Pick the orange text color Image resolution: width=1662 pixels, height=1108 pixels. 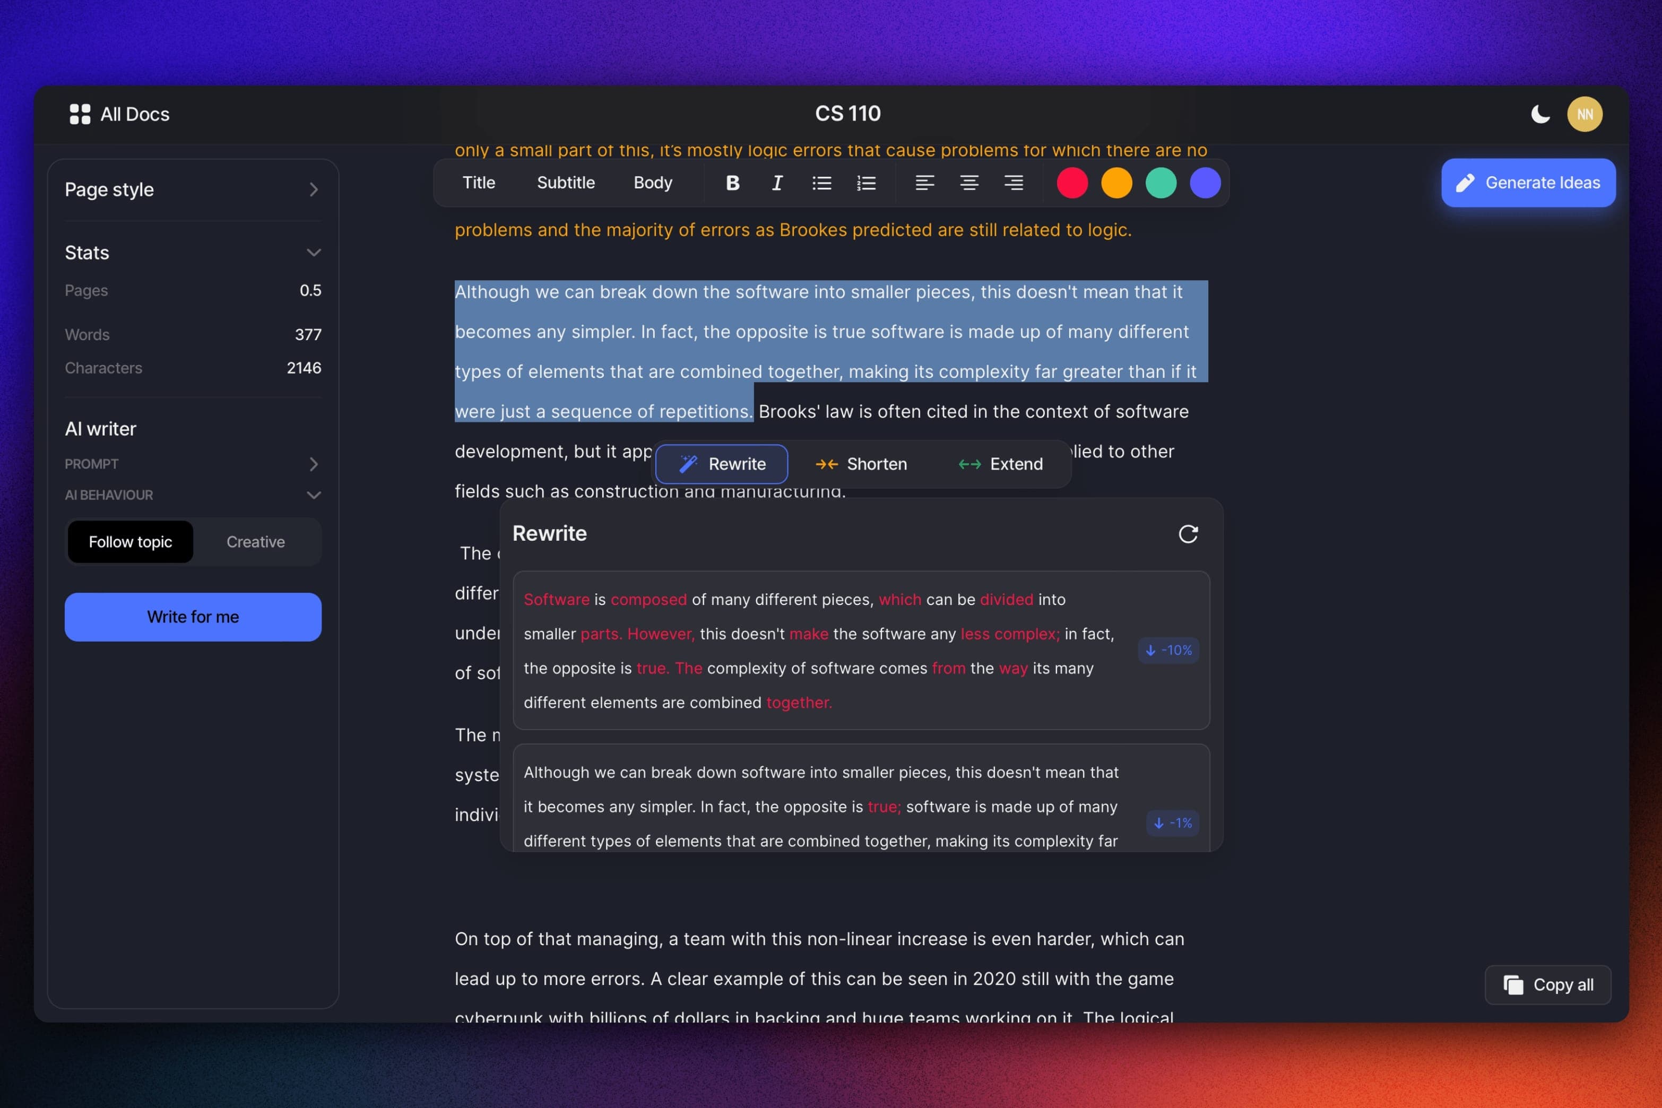tap(1116, 183)
